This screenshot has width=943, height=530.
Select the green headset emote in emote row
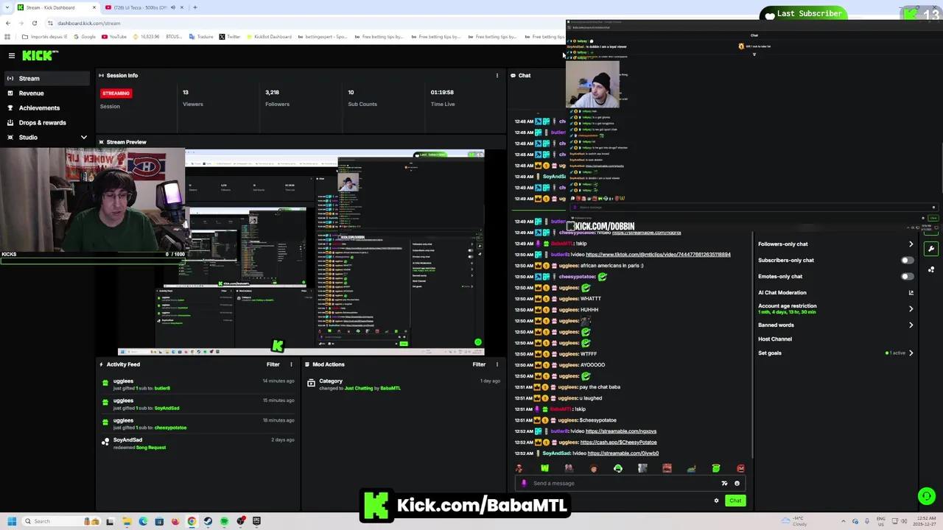coord(618,468)
